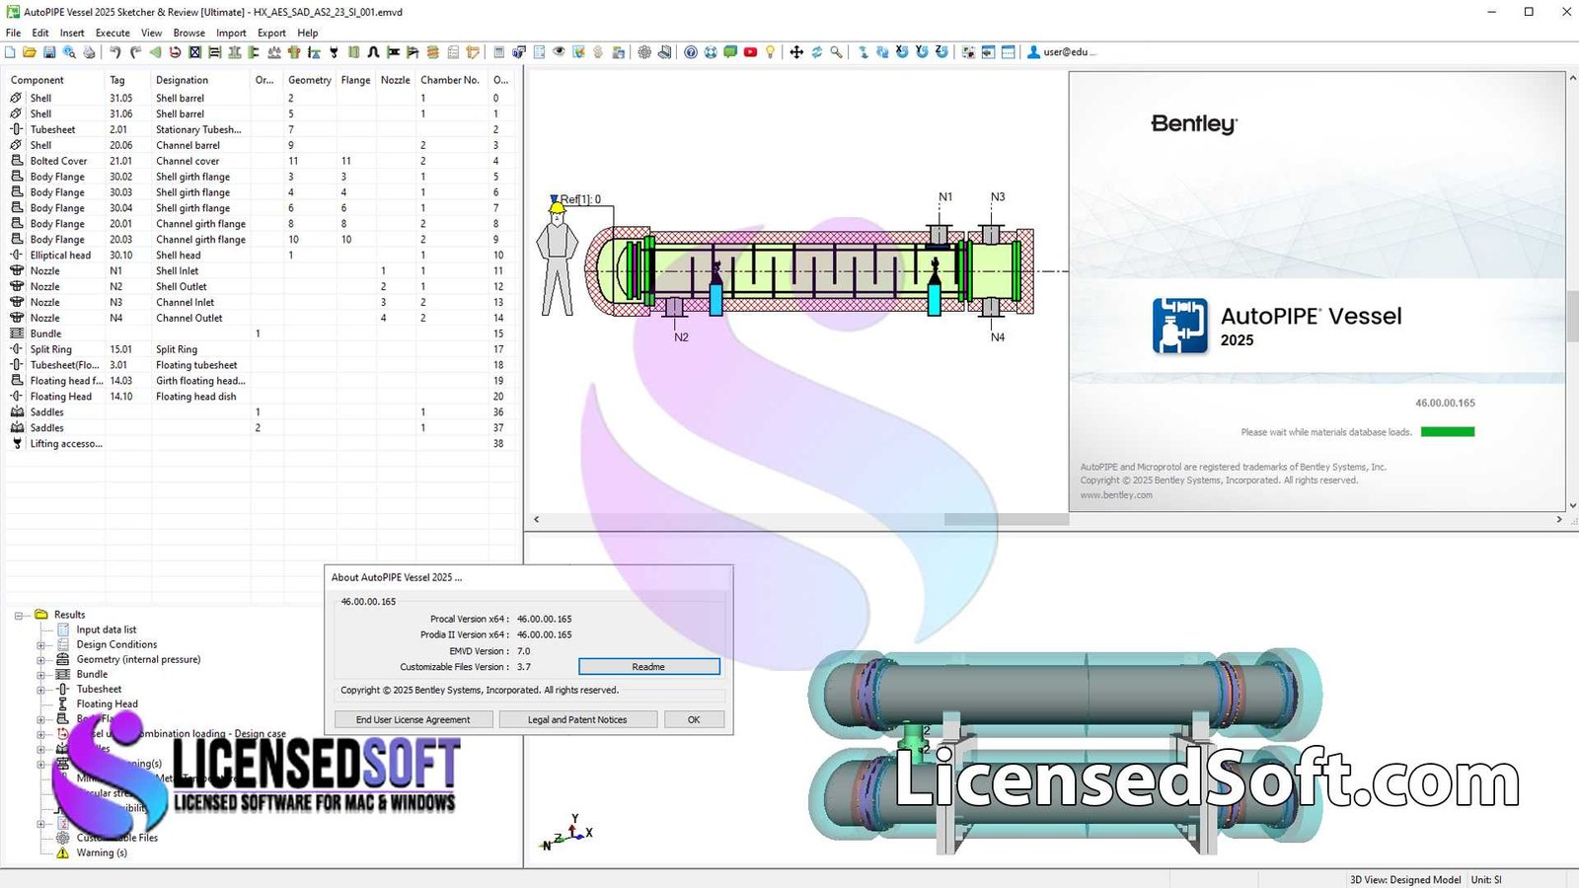Click the rotate about Z axis icon

click(x=941, y=51)
